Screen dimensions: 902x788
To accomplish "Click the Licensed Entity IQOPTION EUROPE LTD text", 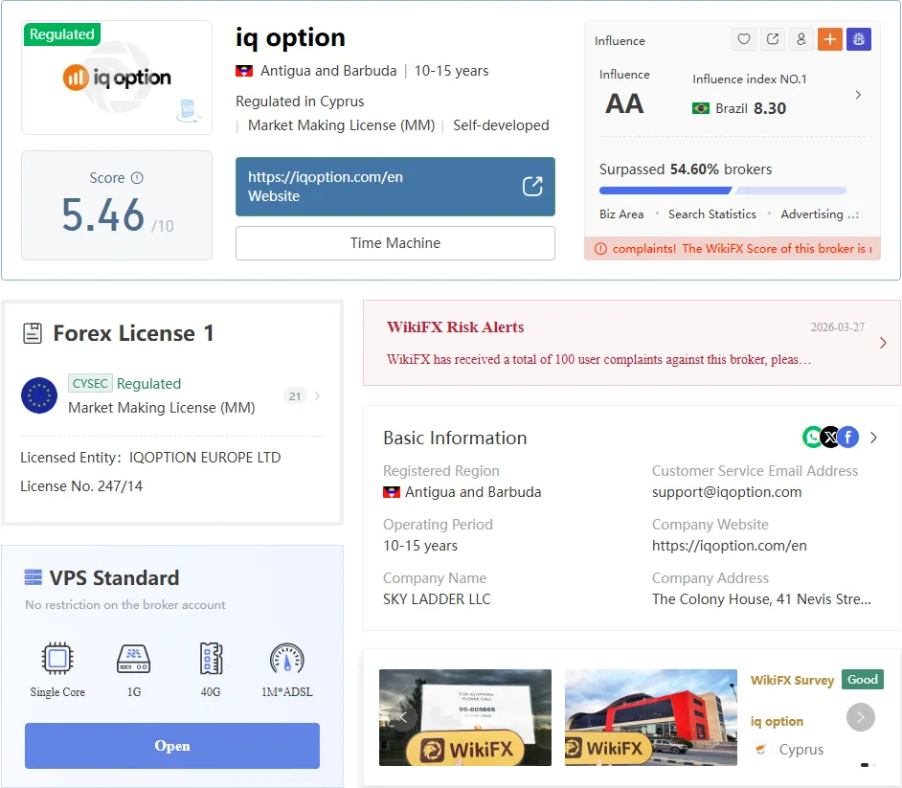I will pyautogui.click(x=150, y=458).
